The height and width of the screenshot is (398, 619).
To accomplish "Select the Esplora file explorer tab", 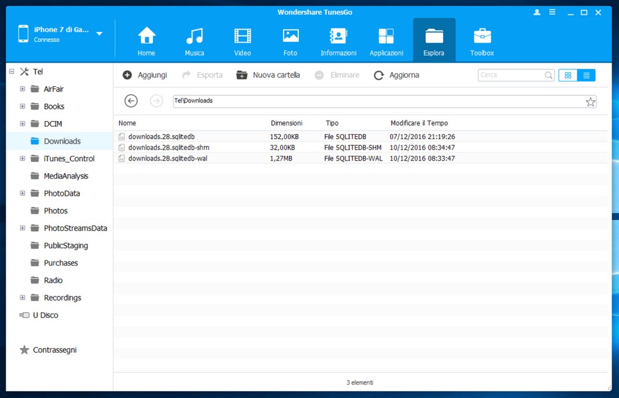I will 434,40.
